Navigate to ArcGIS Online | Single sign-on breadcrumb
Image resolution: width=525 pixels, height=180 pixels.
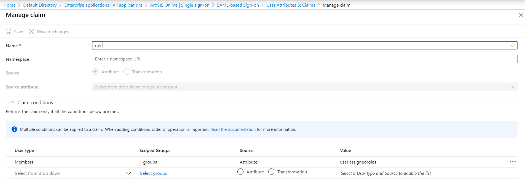(180, 5)
